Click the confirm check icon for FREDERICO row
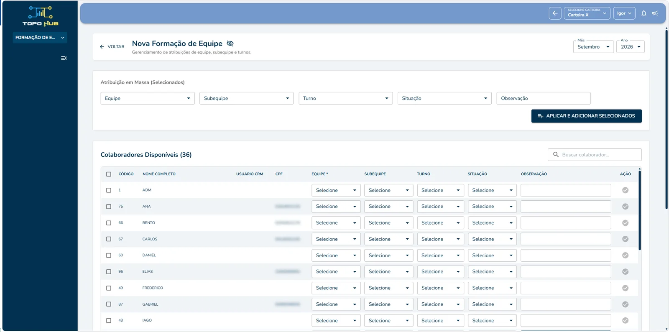 tap(625, 288)
